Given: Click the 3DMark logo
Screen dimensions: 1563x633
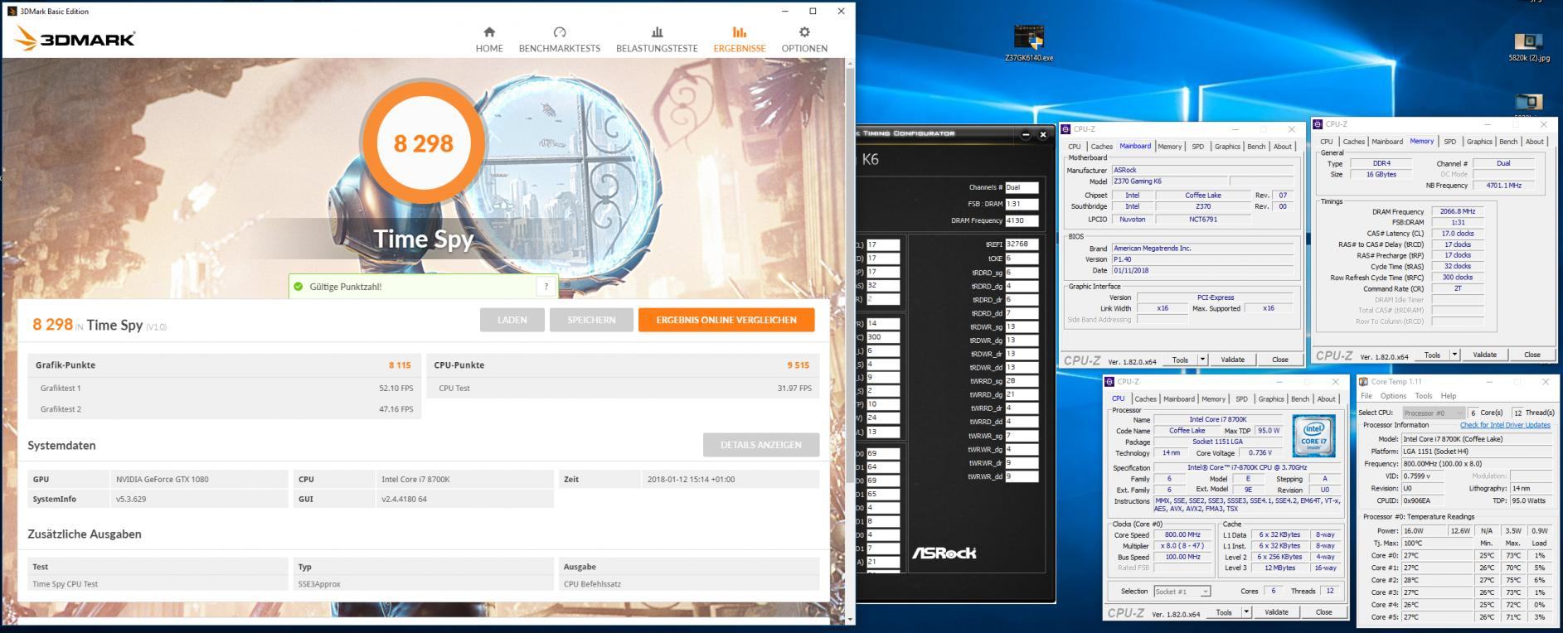Looking at the screenshot, I should point(75,38).
